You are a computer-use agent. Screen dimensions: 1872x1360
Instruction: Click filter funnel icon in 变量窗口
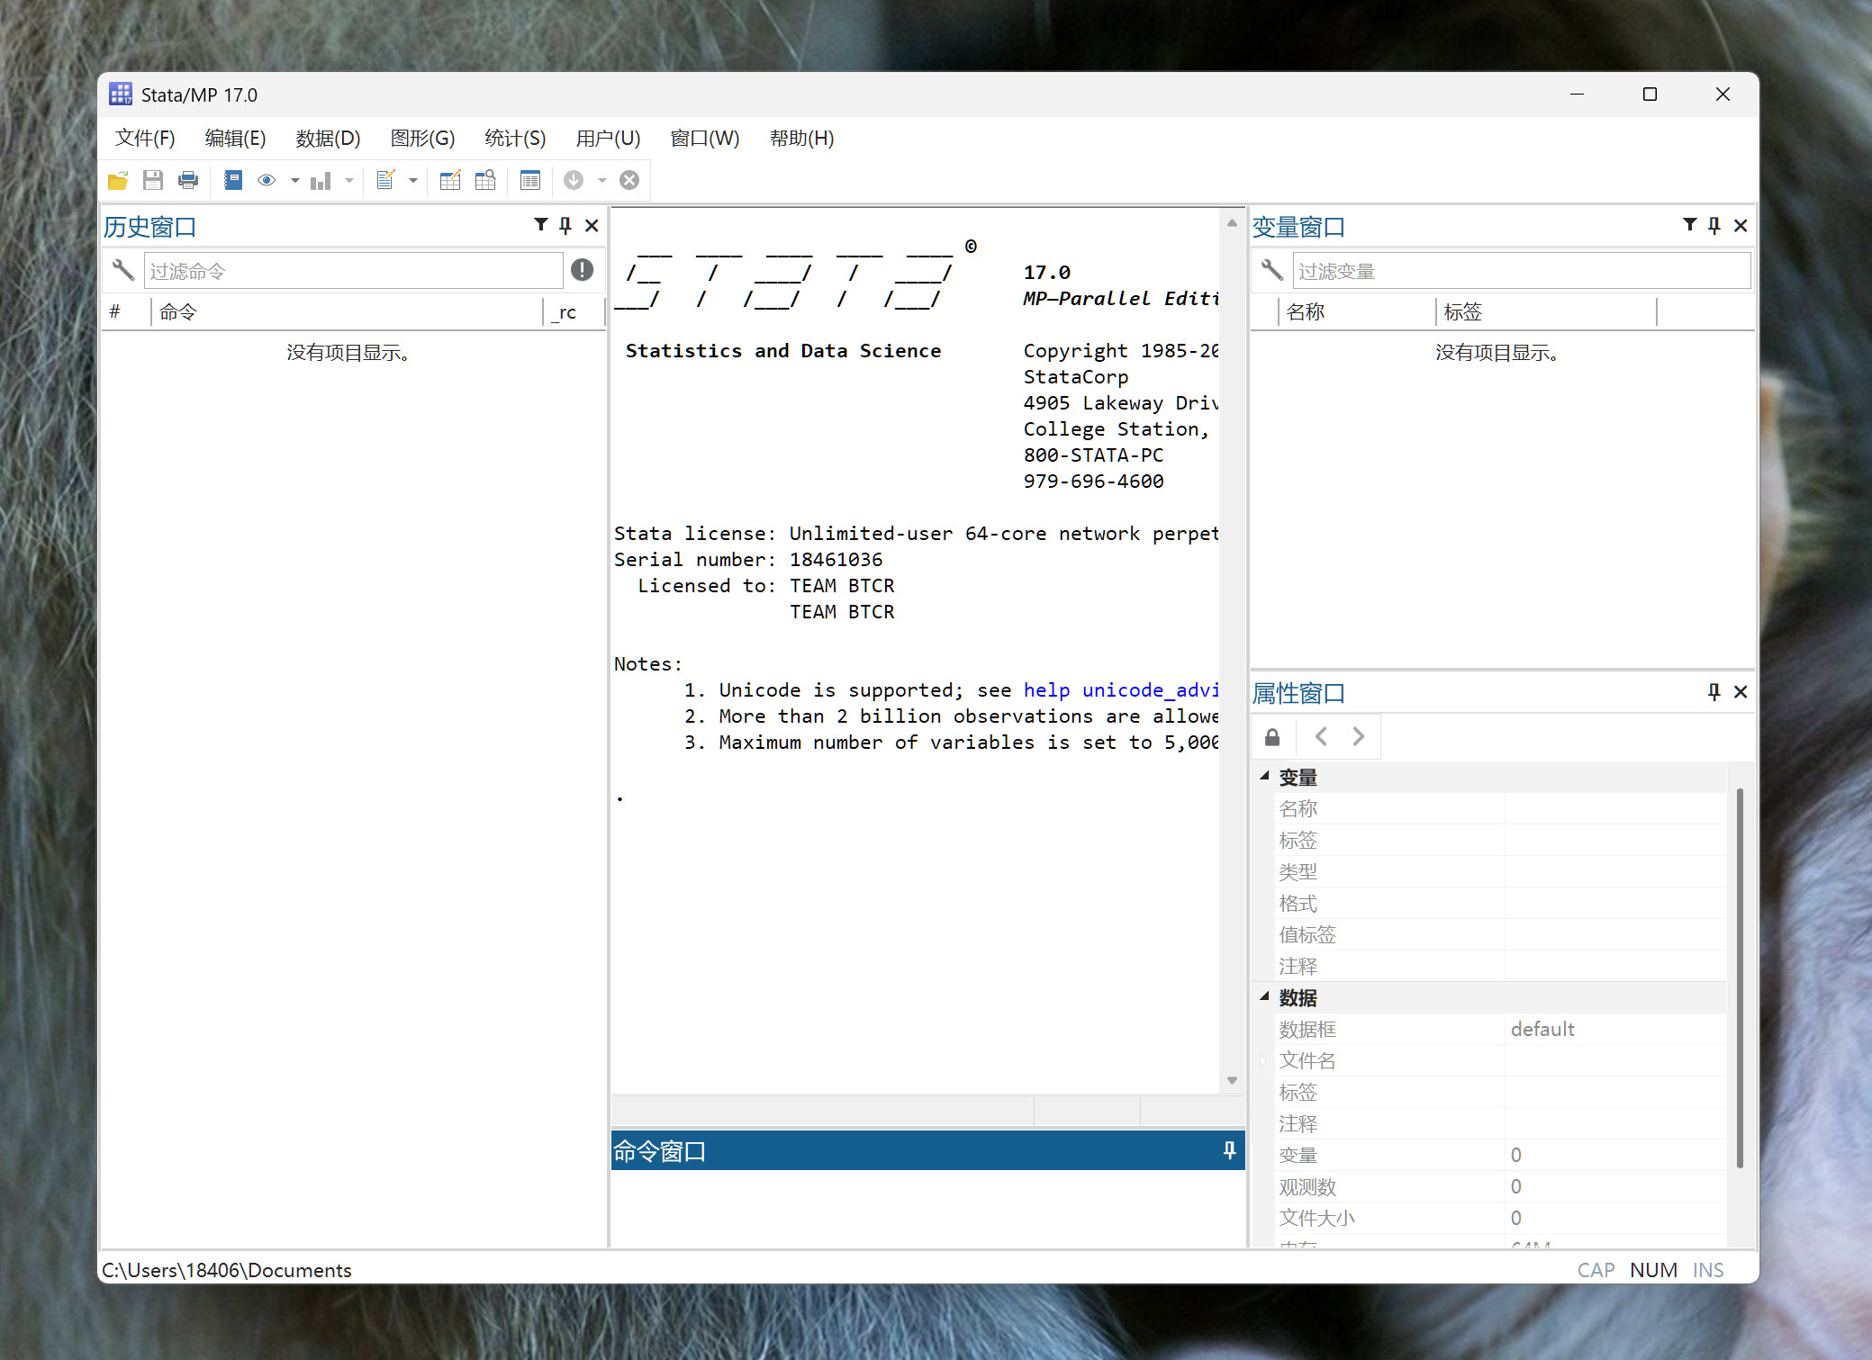[x=1689, y=225]
